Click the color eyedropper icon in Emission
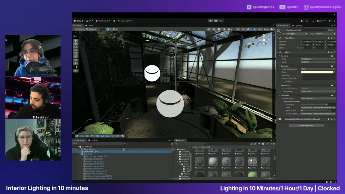The width and height of the screenshot is (345, 194). coord(334,72)
